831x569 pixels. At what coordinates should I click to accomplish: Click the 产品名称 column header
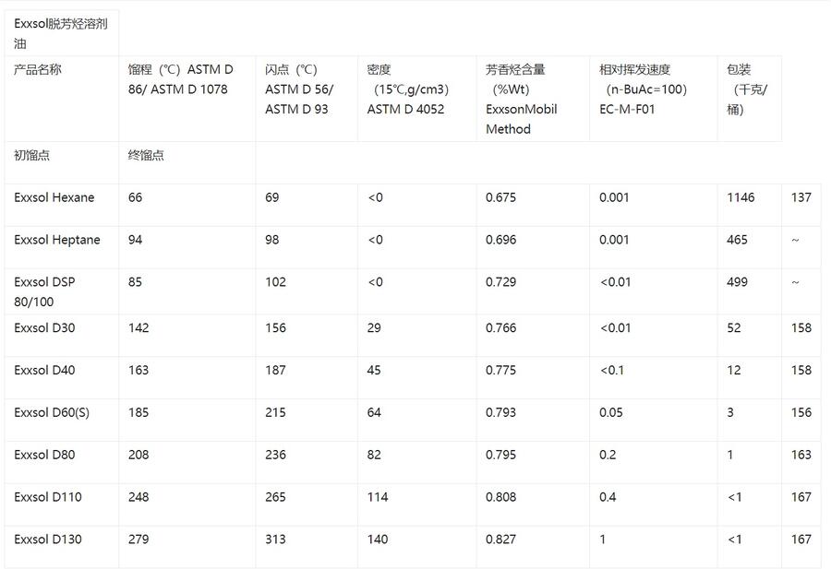(38, 69)
